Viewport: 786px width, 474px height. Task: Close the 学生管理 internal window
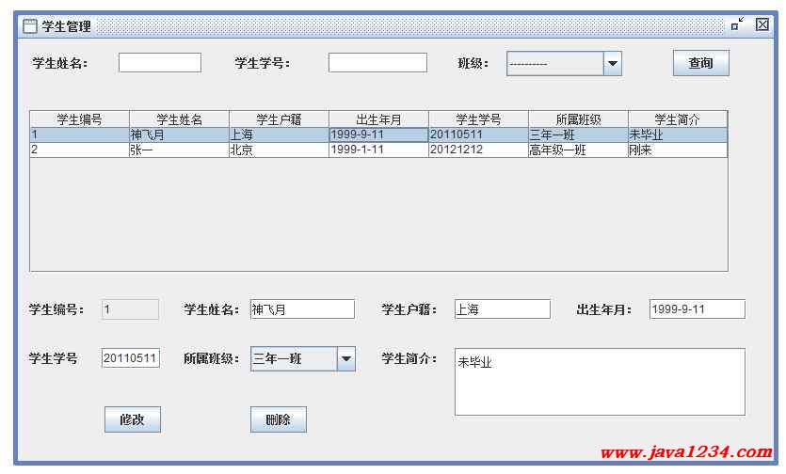point(762,24)
